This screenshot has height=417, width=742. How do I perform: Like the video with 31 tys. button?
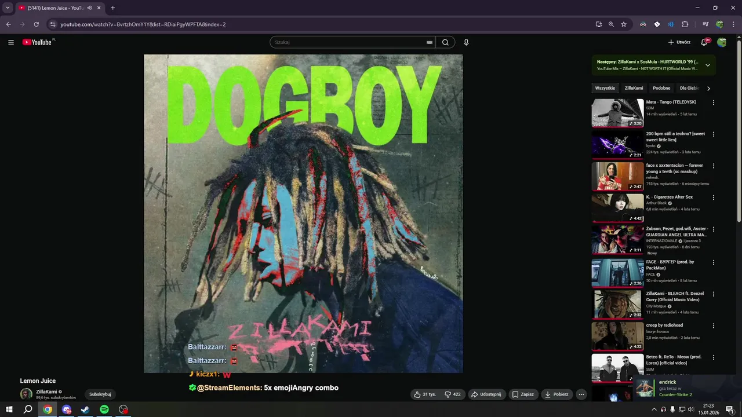(424, 394)
